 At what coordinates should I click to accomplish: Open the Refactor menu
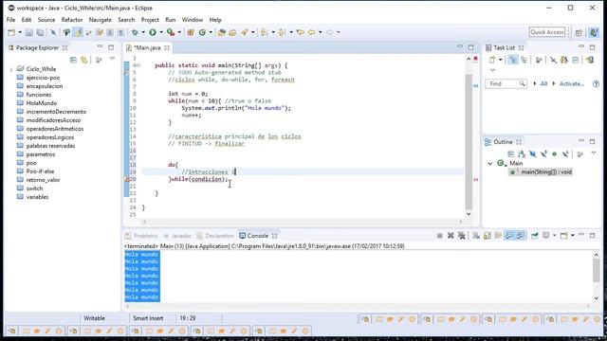coord(72,20)
